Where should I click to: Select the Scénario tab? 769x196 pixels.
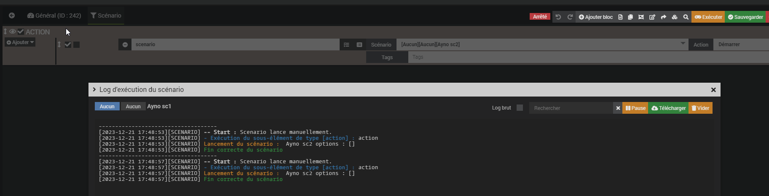point(106,16)
